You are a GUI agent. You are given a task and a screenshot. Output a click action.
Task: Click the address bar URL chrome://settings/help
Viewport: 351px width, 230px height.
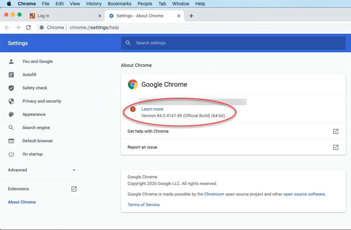(x=94, y=27)
